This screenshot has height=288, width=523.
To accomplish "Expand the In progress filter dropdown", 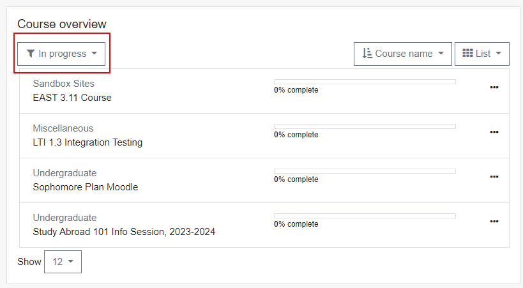I will coord(61,54).
